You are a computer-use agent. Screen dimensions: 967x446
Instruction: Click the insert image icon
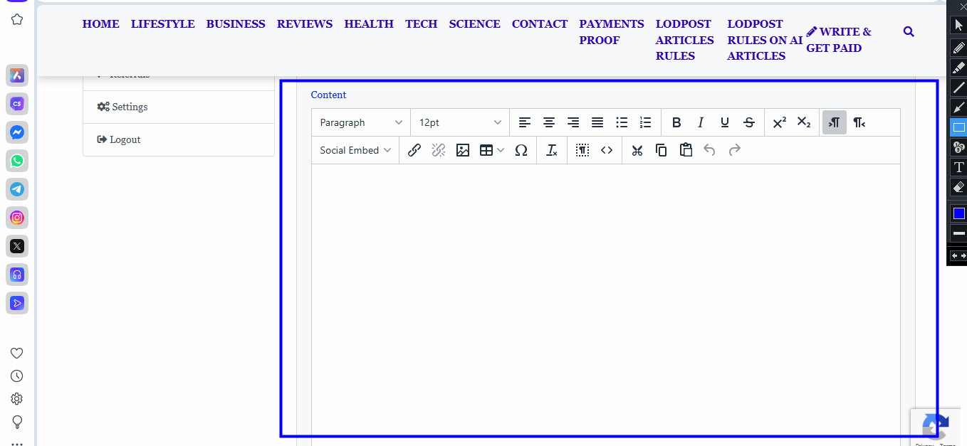pyautogui.click(x=463, y=150)
